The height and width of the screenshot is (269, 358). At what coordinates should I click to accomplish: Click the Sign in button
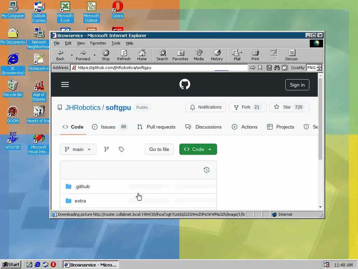pyautogui.click(x=297, y=85)
